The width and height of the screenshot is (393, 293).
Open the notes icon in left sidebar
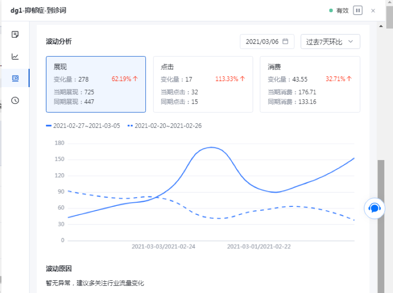15,34
